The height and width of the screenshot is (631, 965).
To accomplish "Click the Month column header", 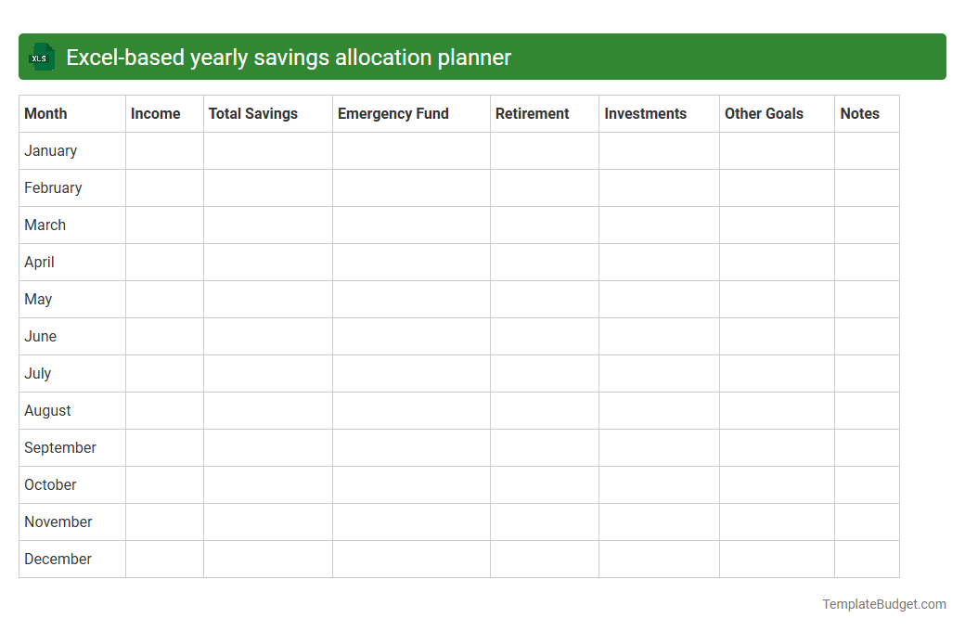I will tap(45, 113).
